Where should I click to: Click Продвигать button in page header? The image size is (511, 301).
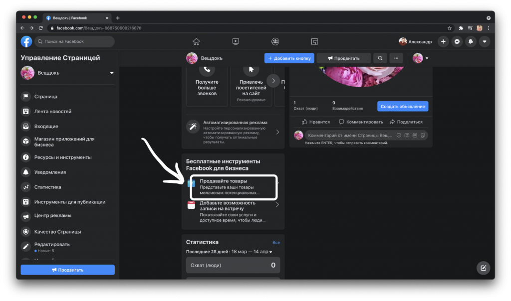pyautogui.click(x=343, y=58)
